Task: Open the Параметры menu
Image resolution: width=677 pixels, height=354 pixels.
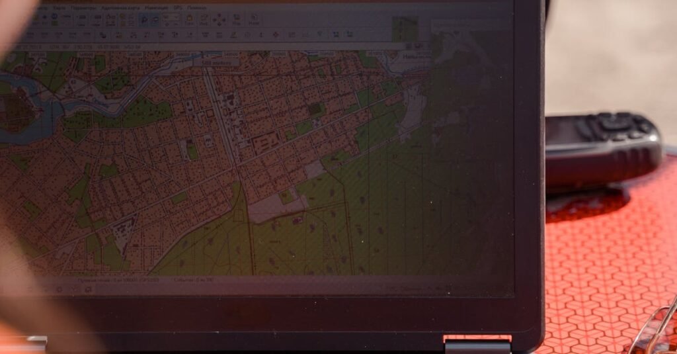Action: point(84,8)
